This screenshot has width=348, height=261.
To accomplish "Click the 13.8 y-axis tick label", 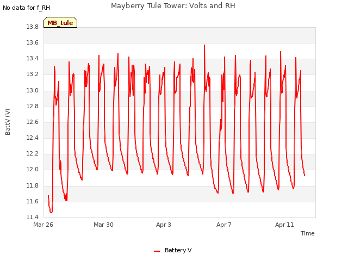I will point(33,27).
